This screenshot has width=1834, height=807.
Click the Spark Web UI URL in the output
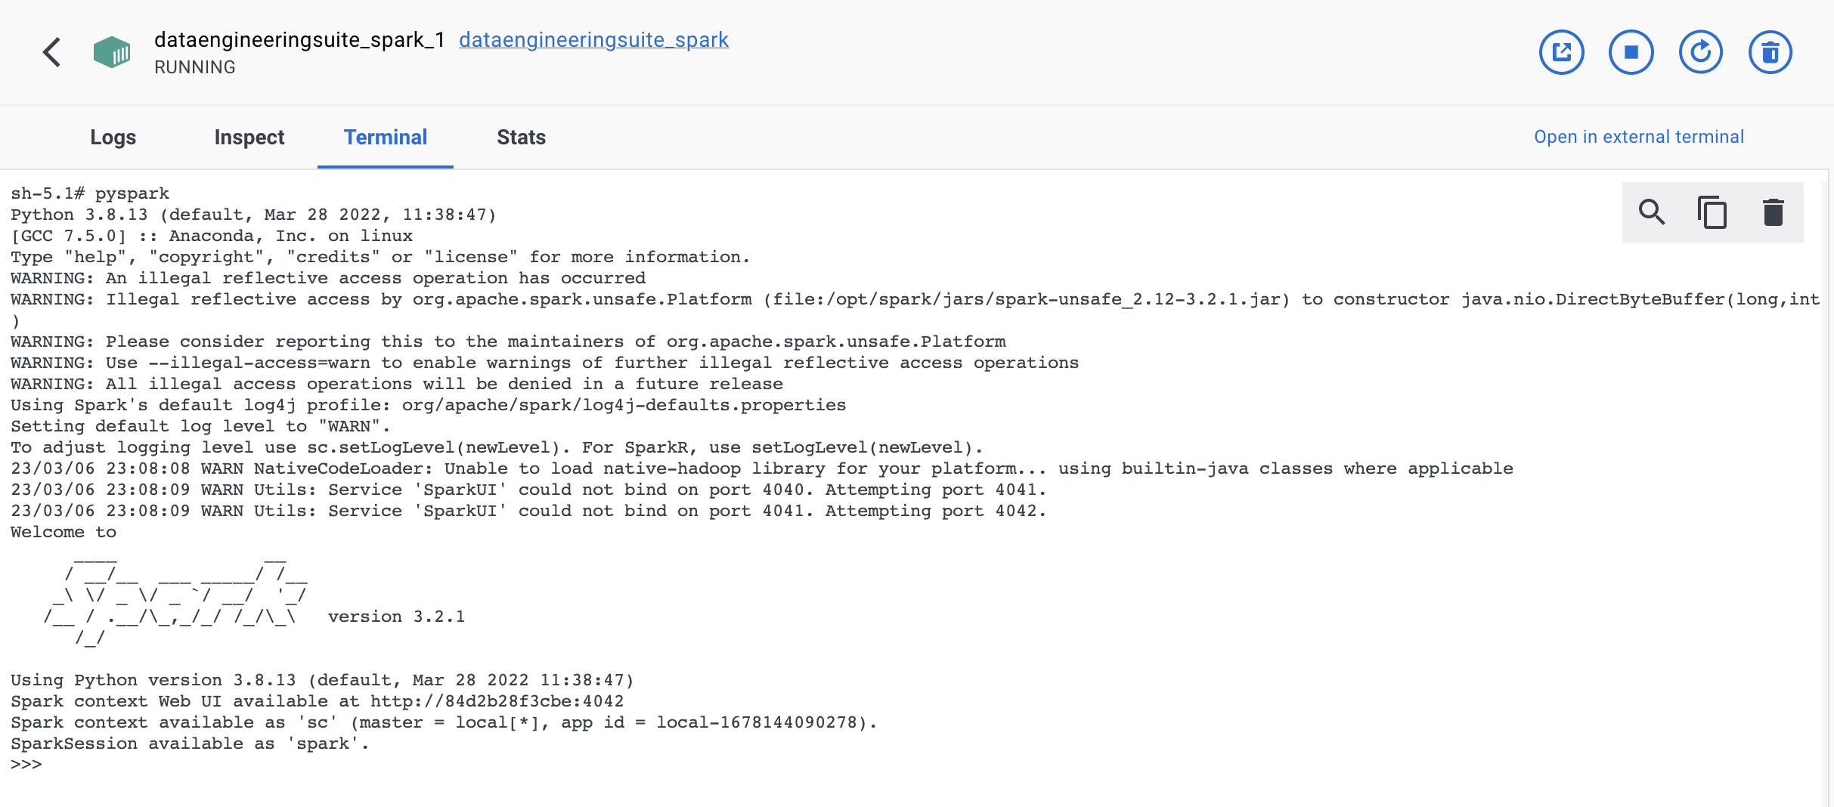[x=497, y=701]
